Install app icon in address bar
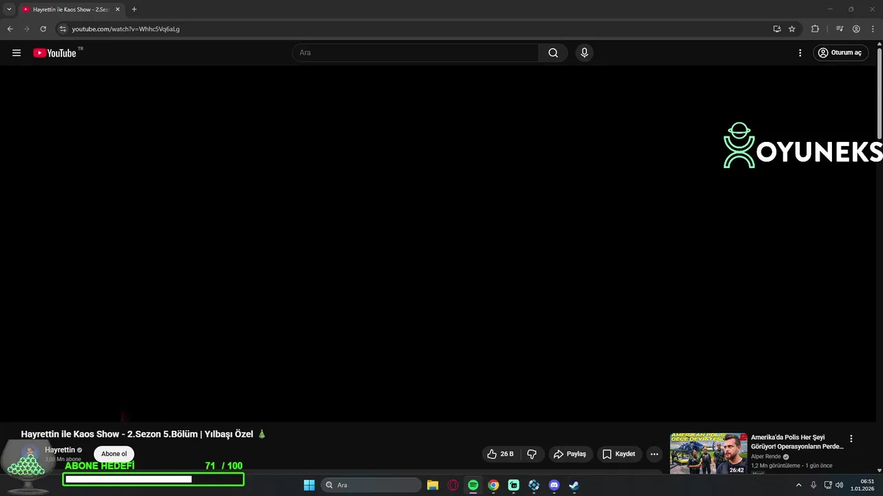 pos(777,29)
